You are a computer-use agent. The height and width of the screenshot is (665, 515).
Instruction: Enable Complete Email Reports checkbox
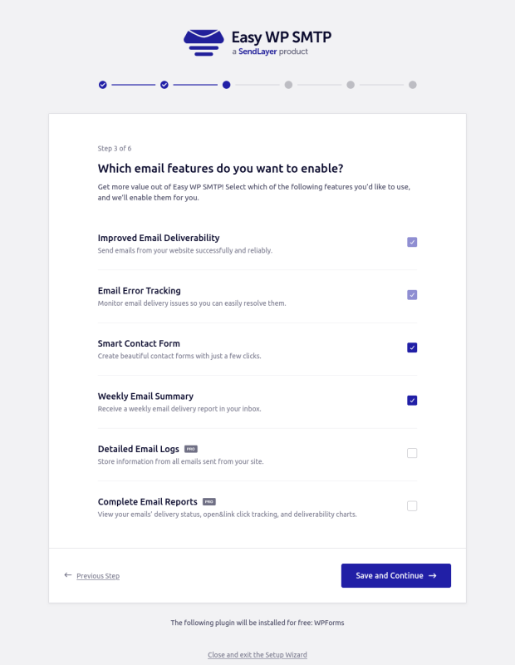412,505
